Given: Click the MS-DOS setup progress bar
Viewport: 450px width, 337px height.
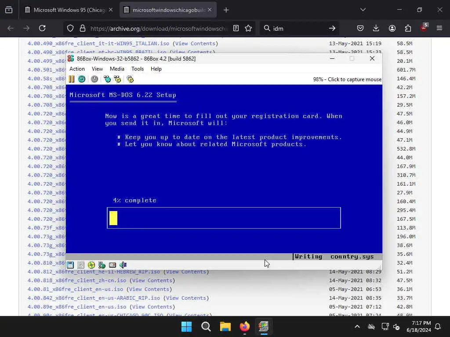Looking at the screenshot, I should point(224,218).
